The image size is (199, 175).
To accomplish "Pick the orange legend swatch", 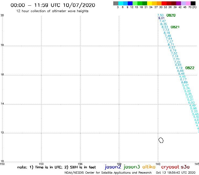I will 159,3.
